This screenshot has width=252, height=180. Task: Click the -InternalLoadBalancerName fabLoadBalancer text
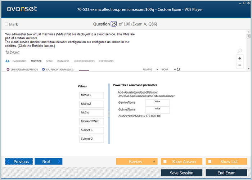146,96
